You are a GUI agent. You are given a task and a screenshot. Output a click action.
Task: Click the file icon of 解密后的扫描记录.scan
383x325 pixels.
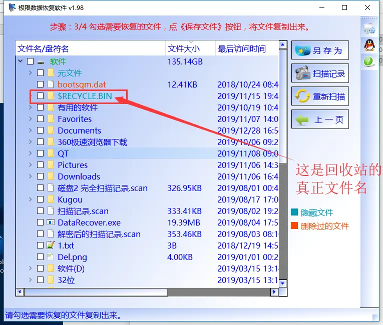pyautogui.click(x=51, y=233)
